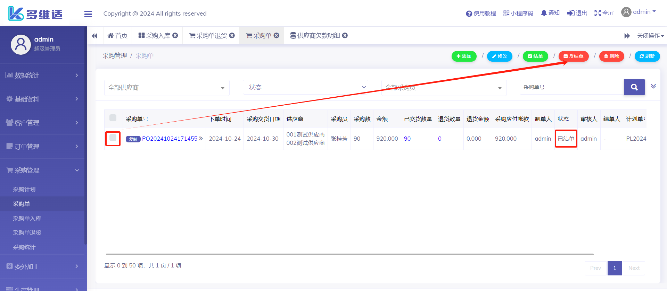
Task: Open 采购单入库 in the sidebar
Action: click(x=27, y=218)
